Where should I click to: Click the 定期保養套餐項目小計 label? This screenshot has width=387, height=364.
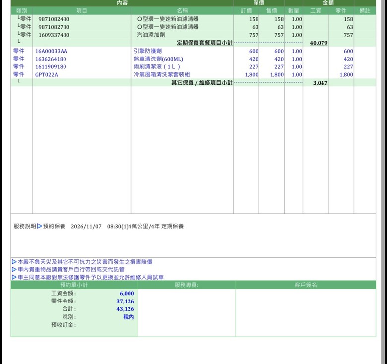point(204,43)
